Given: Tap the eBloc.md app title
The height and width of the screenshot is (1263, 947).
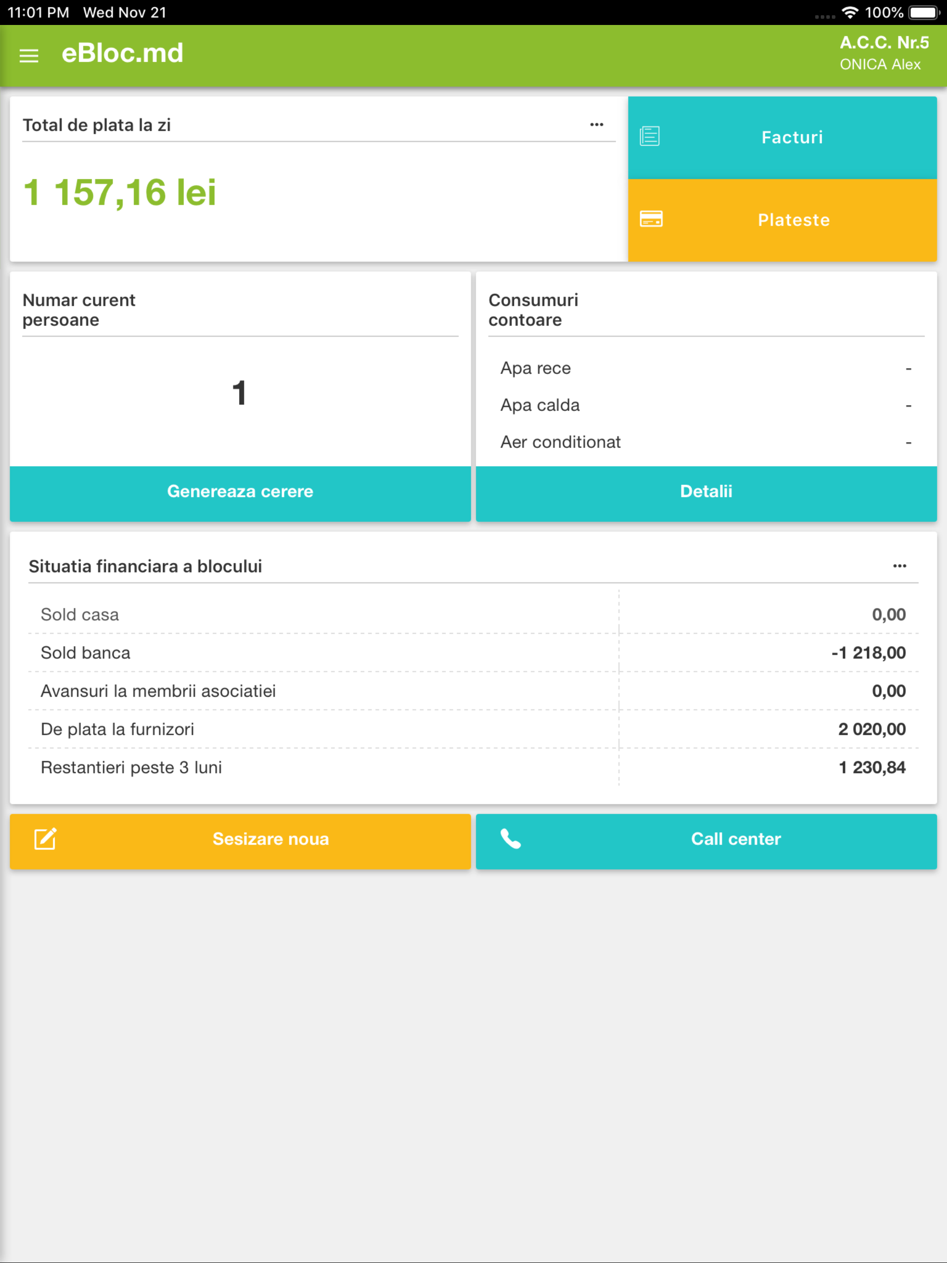Looking at the screenshot, I should click(x=122, y=53).
